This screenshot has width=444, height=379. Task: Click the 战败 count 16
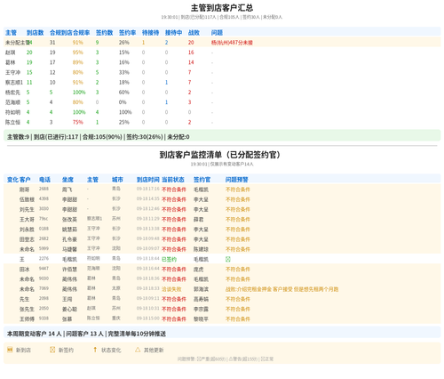point(191,52)
